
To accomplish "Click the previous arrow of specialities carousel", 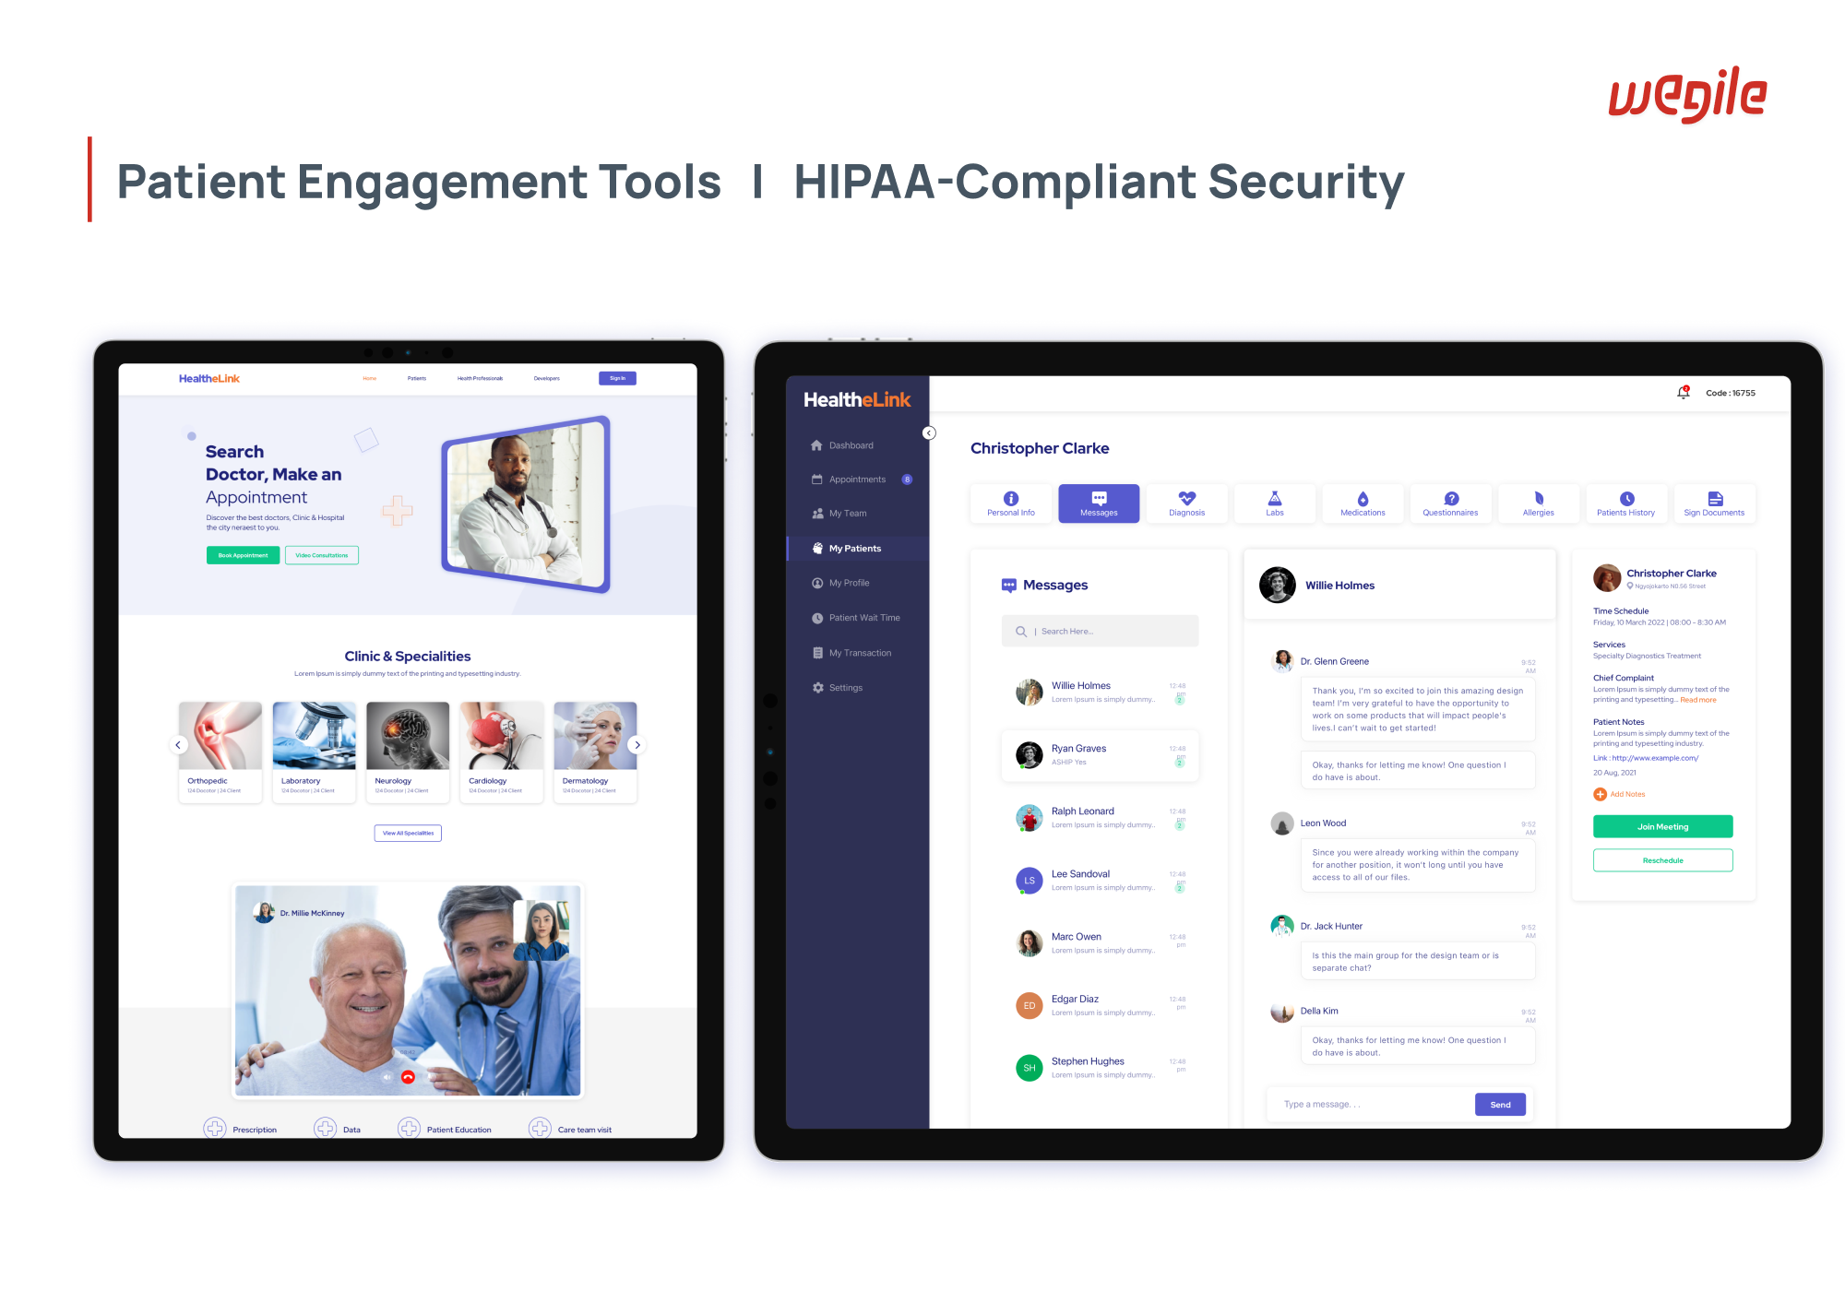I will [x=178, y=745].
